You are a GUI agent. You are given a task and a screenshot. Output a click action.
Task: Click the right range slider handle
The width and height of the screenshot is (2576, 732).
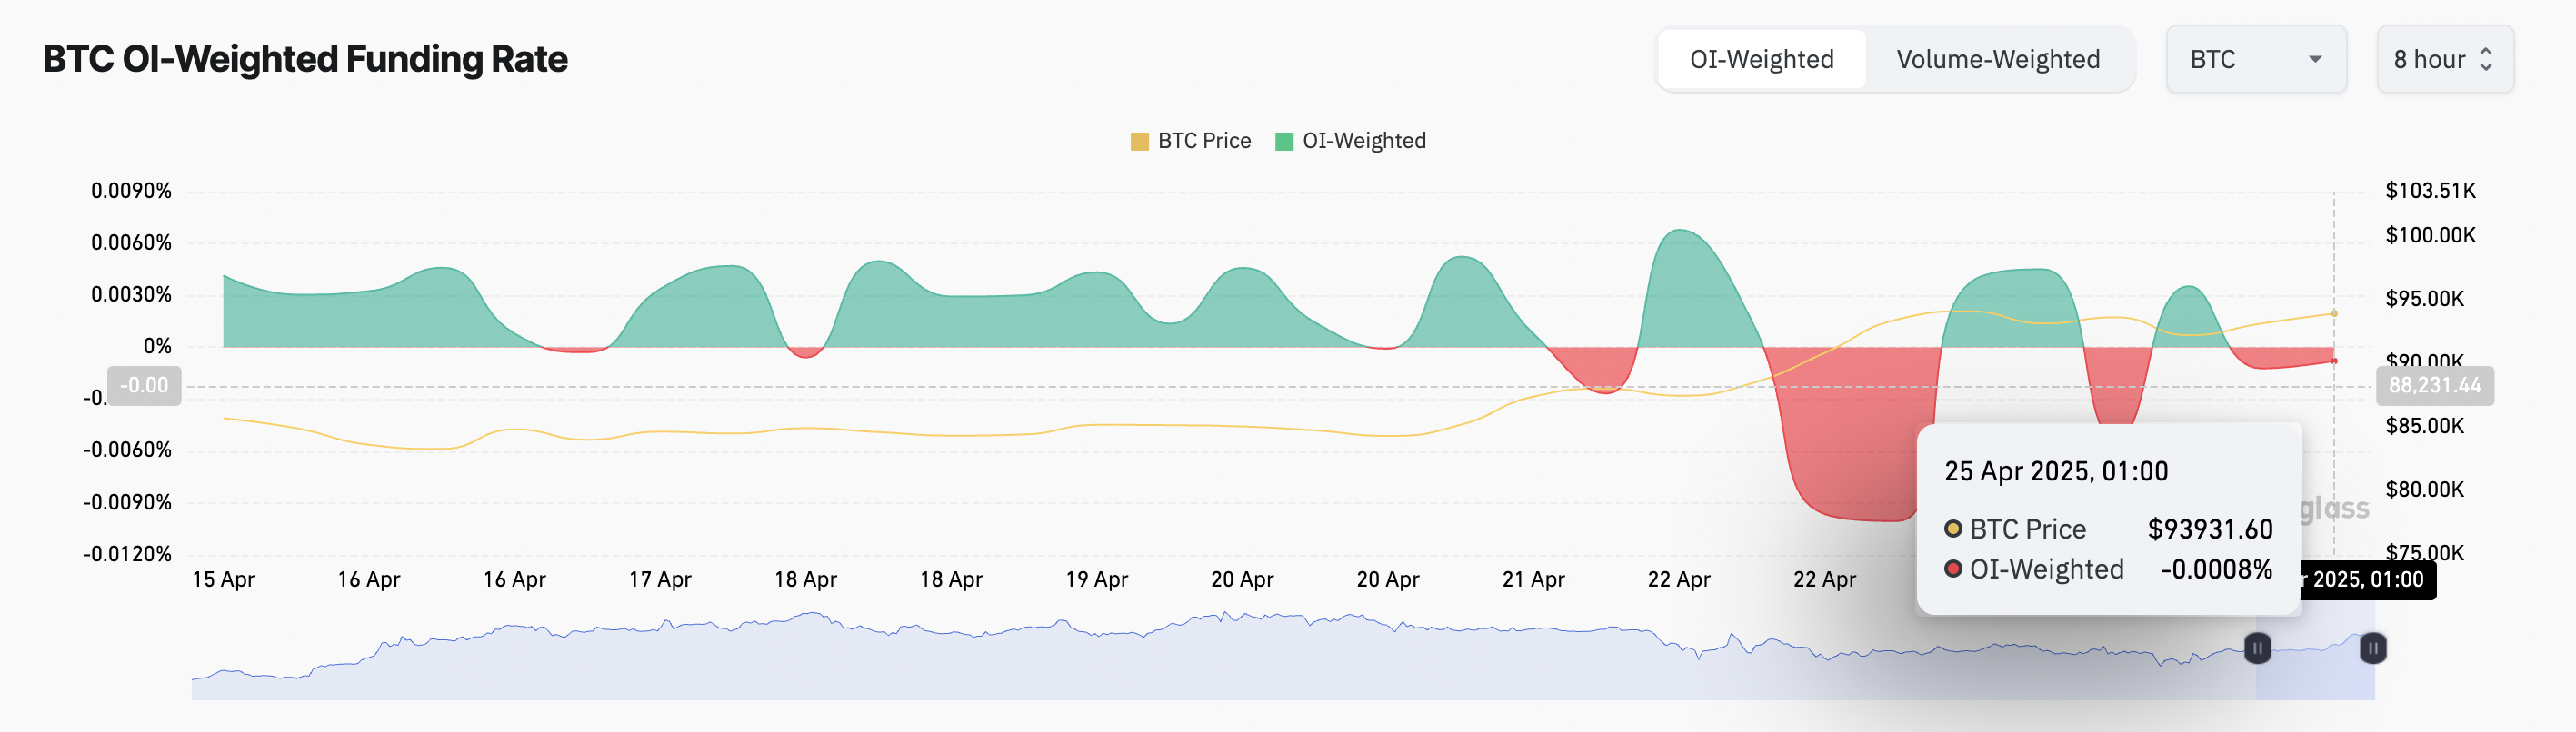[2373, 648]
